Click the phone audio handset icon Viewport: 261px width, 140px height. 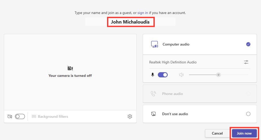(153, 94)
